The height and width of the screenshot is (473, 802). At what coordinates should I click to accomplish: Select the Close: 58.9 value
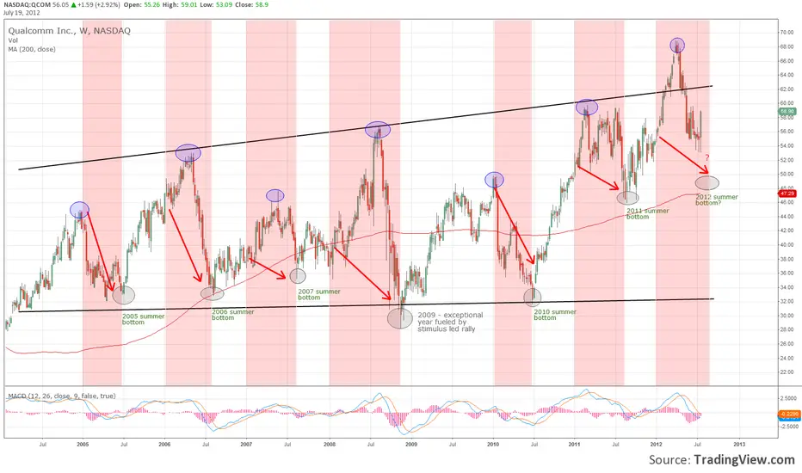(251, 4)
